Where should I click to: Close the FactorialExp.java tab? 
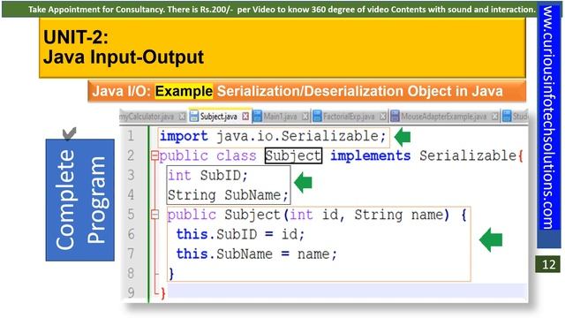point(383,117)
